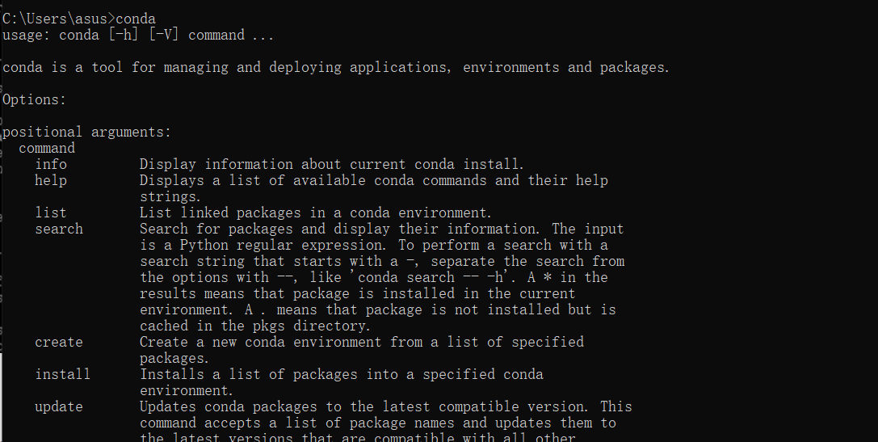Viewport: 878px width, 442px height.
Task: Click the line containing 'conda search -- -h'
Action: pyautogui.click(x=374, y=278)
